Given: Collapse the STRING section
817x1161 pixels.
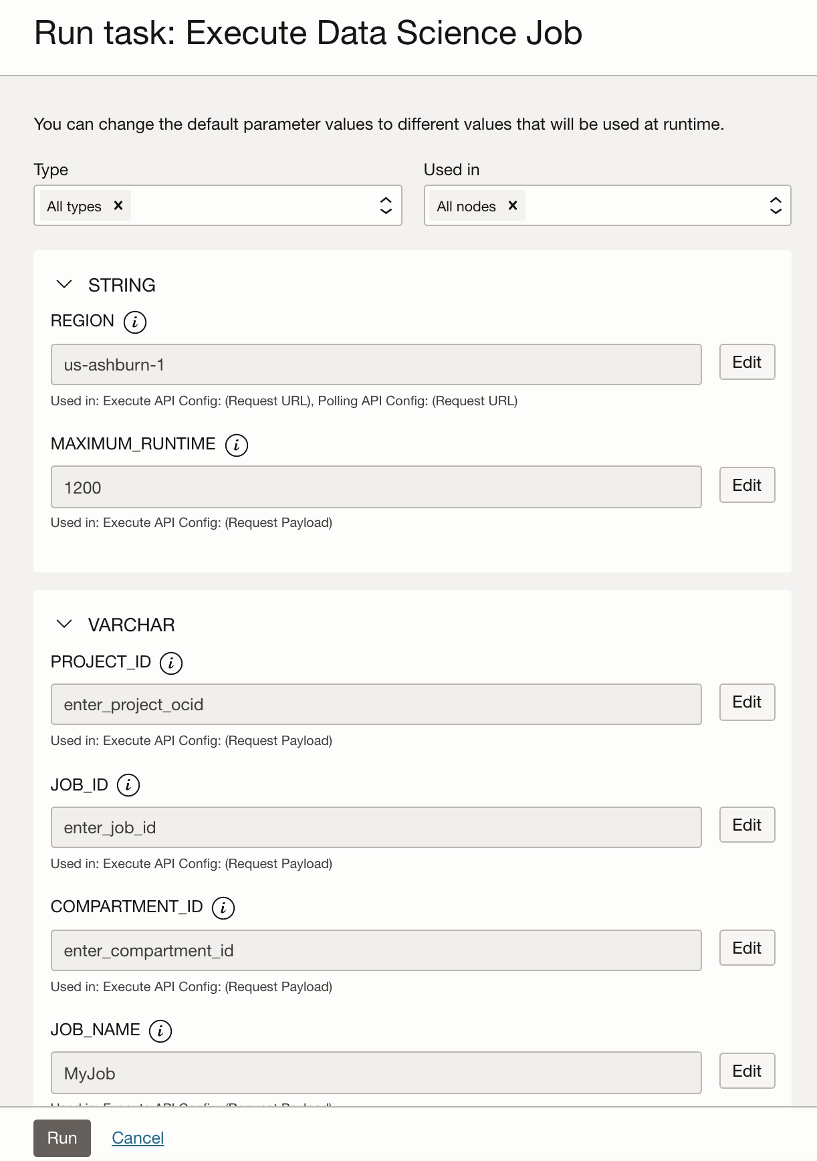Looking at the screenshot, I should 64,285.
